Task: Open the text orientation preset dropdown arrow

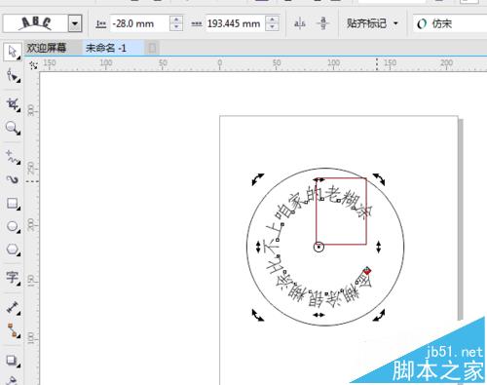Action: click(x=75, y=23)
